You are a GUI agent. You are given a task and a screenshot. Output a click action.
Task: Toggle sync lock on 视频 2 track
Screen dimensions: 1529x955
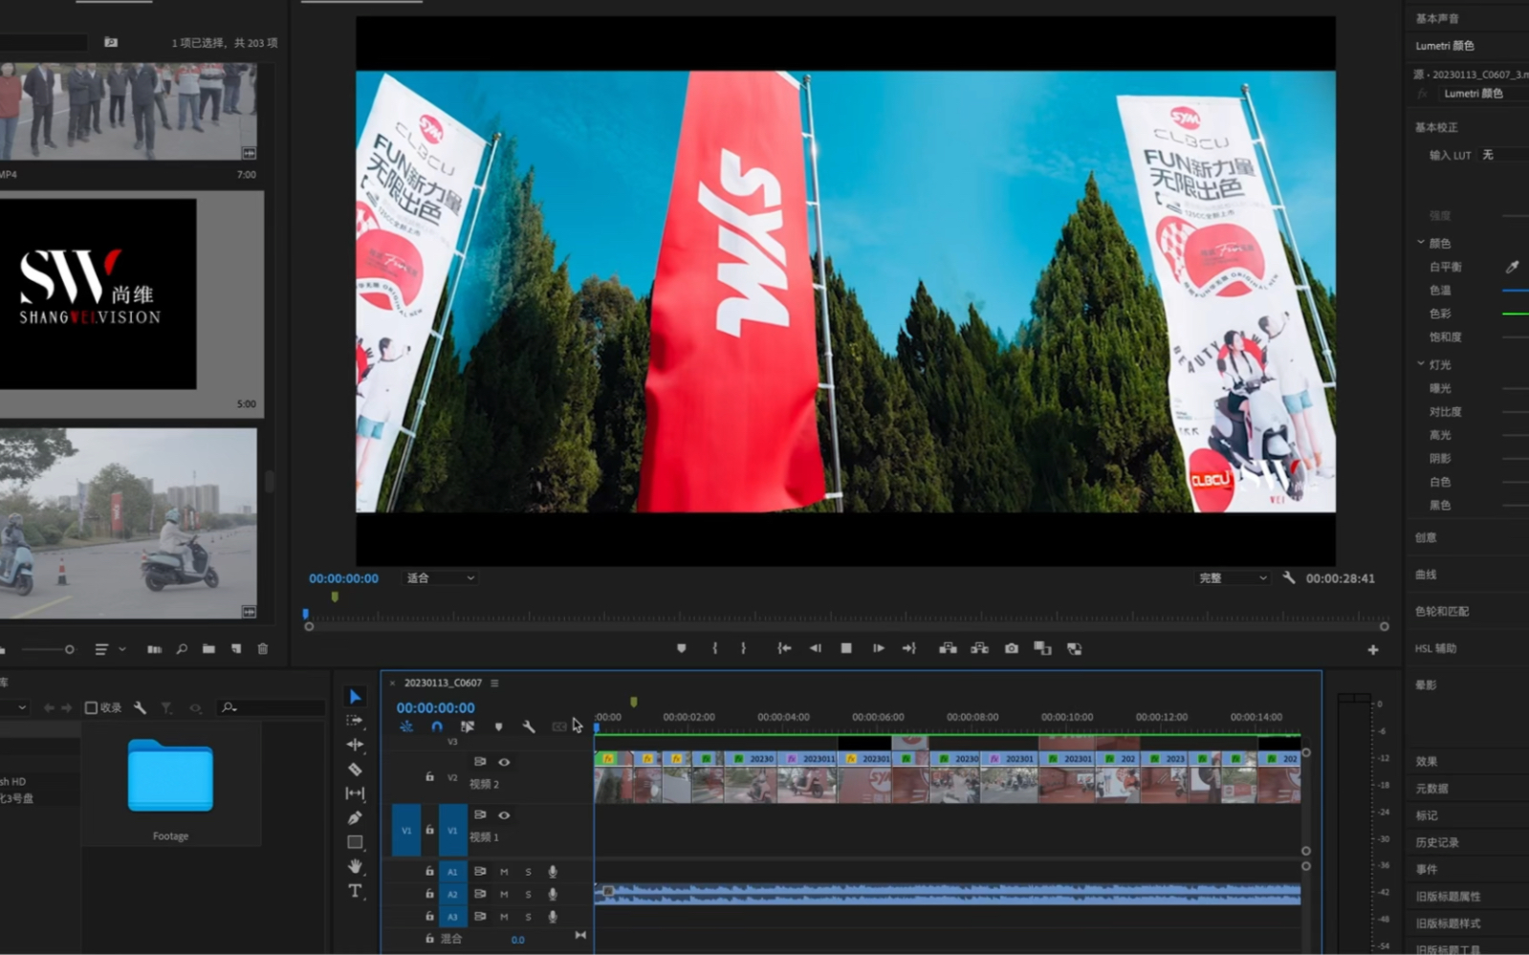click(480, 762)
